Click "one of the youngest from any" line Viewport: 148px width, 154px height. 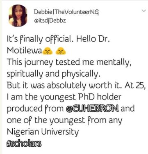click(64, 121)
